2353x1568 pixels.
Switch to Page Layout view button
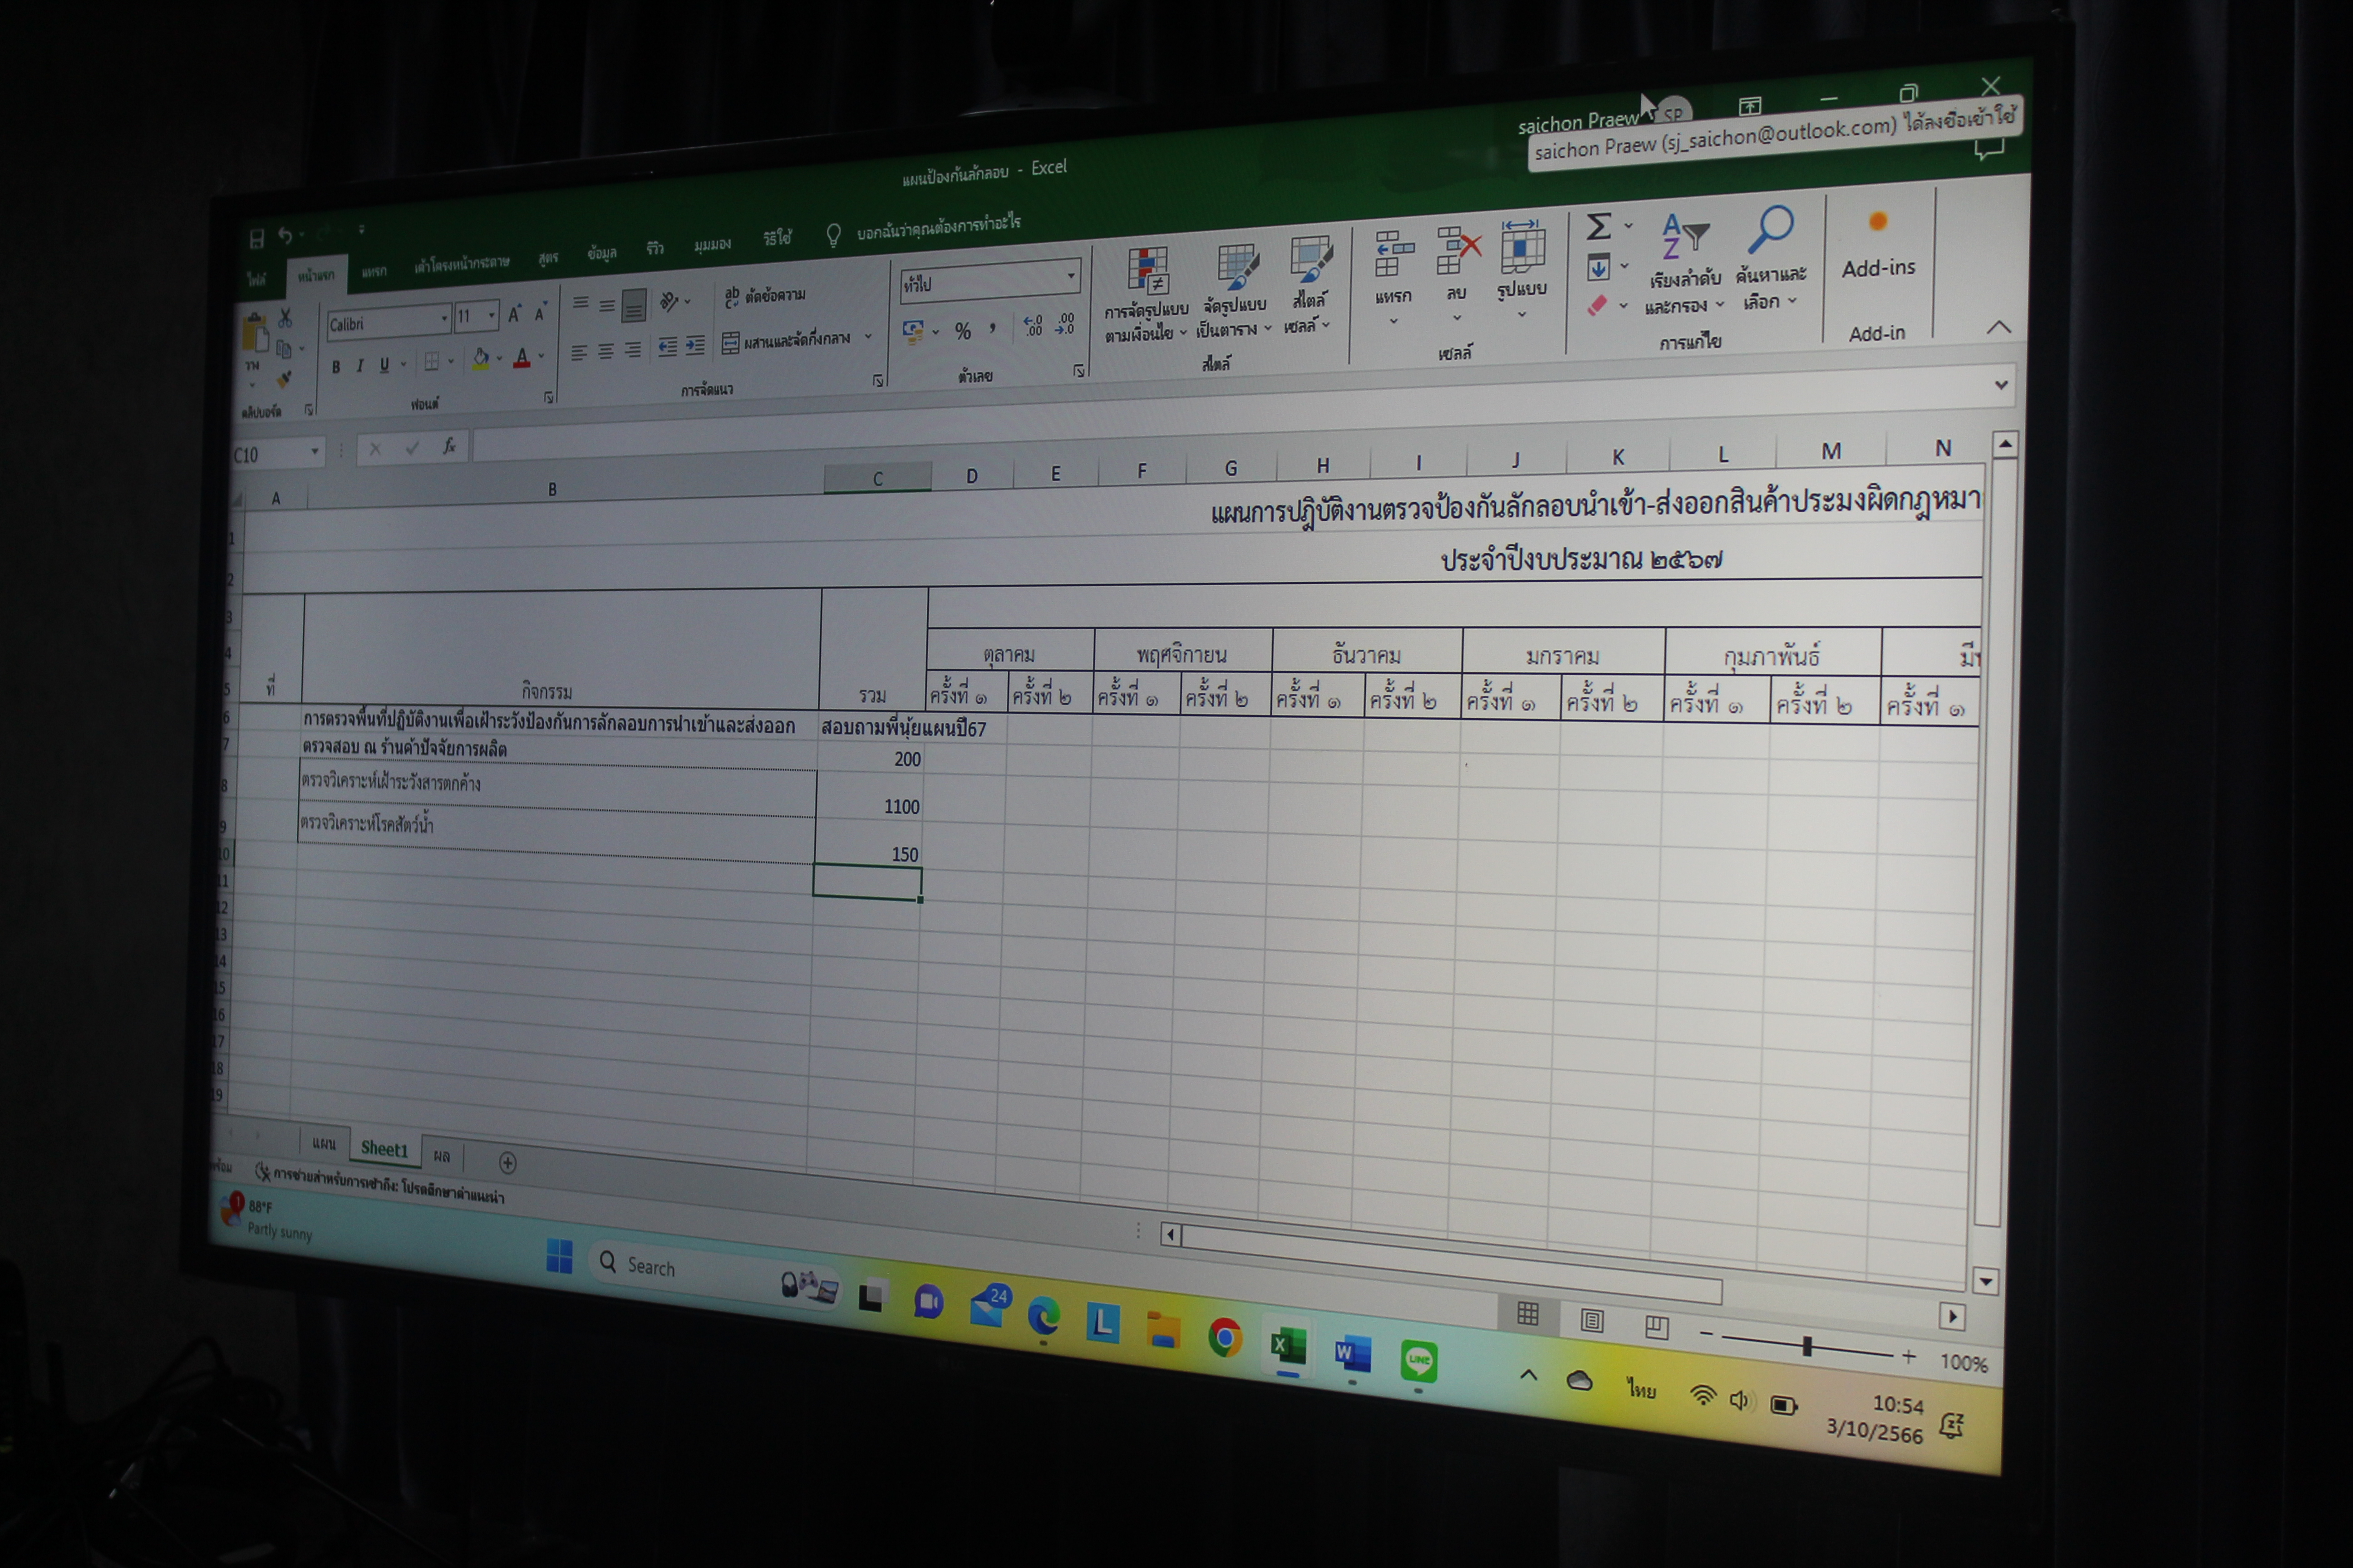pyautogui.click(x=1592, y=1321)
